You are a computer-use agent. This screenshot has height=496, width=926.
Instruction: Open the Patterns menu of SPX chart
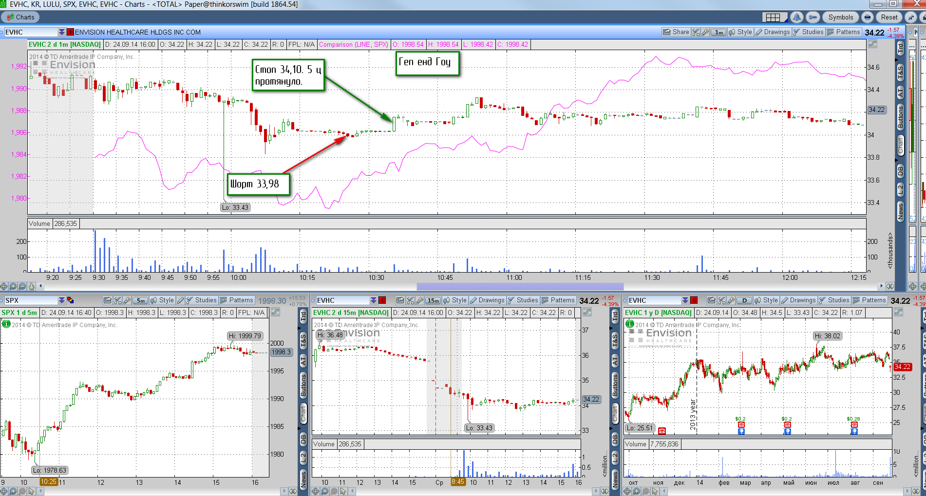tap(237, 300)
